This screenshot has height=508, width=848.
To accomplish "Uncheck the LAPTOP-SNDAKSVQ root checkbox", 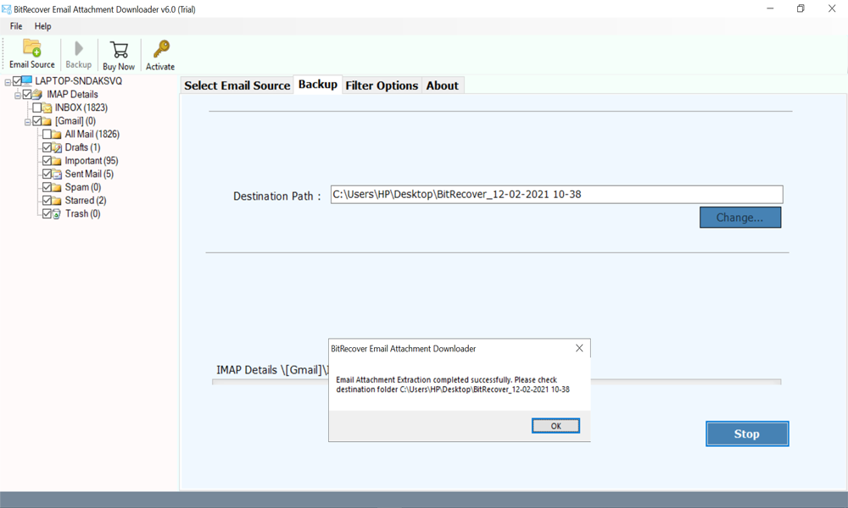I will [17, 81].
